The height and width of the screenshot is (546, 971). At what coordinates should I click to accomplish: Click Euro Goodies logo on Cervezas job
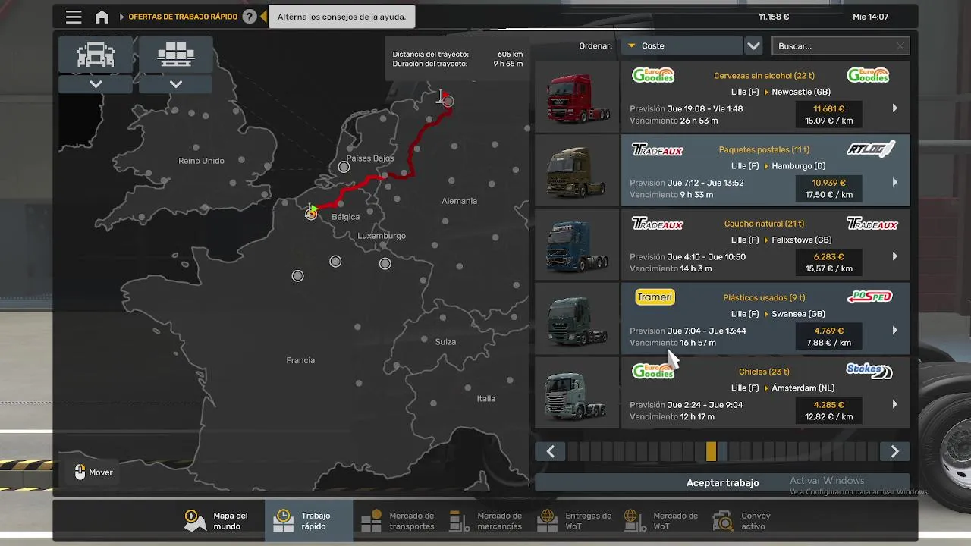tap(653, 75)
